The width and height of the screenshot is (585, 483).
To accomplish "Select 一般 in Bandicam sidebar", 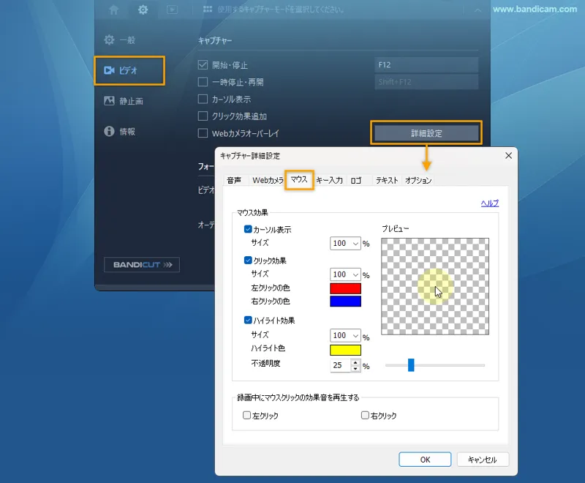I will 120,40.
